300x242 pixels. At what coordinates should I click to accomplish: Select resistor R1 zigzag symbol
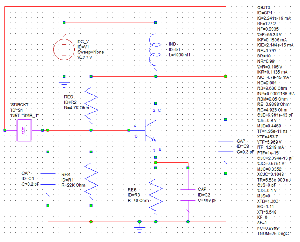(91, 180)
